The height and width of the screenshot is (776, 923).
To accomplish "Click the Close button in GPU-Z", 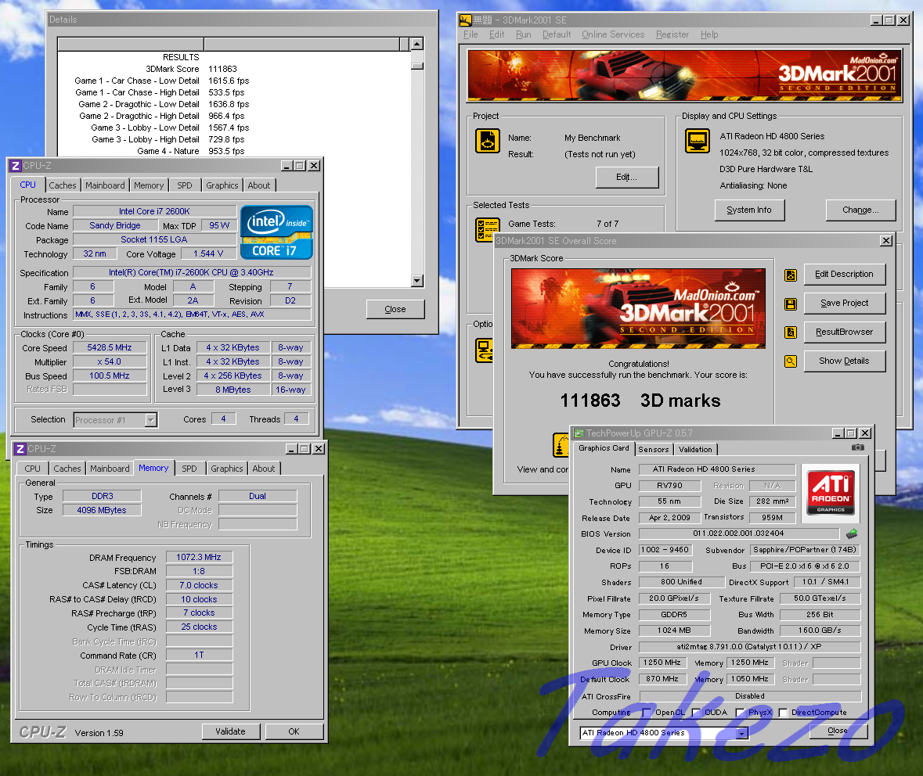I will [838, 731].
